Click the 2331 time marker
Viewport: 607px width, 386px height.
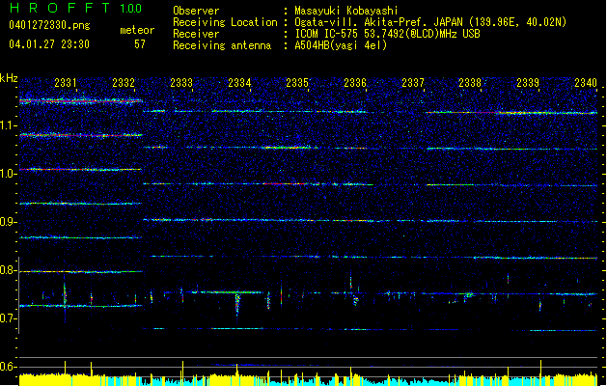click(x=66, y=82)
